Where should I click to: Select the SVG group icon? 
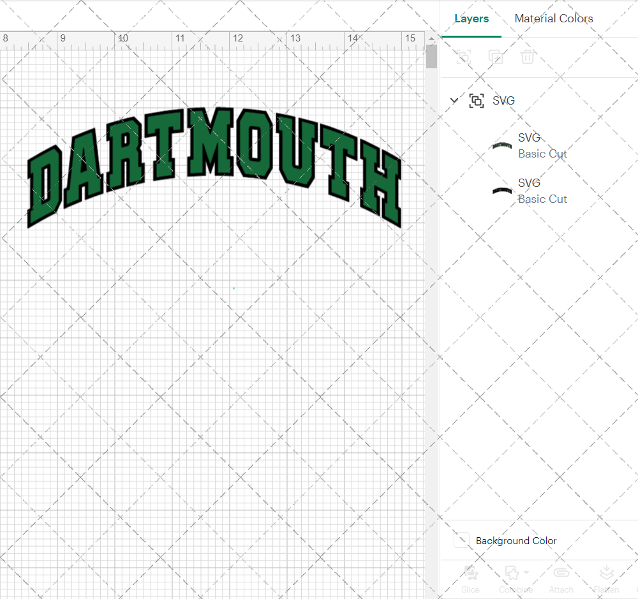[x=477, y=101]
